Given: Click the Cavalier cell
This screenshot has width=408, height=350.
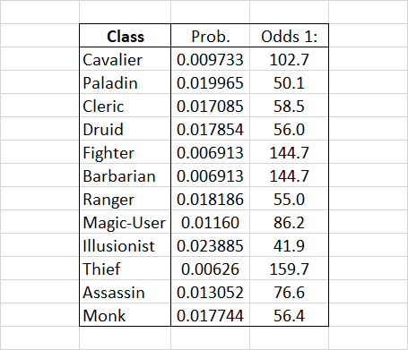Looking at the screenshot, I should [x=126, y=59].
